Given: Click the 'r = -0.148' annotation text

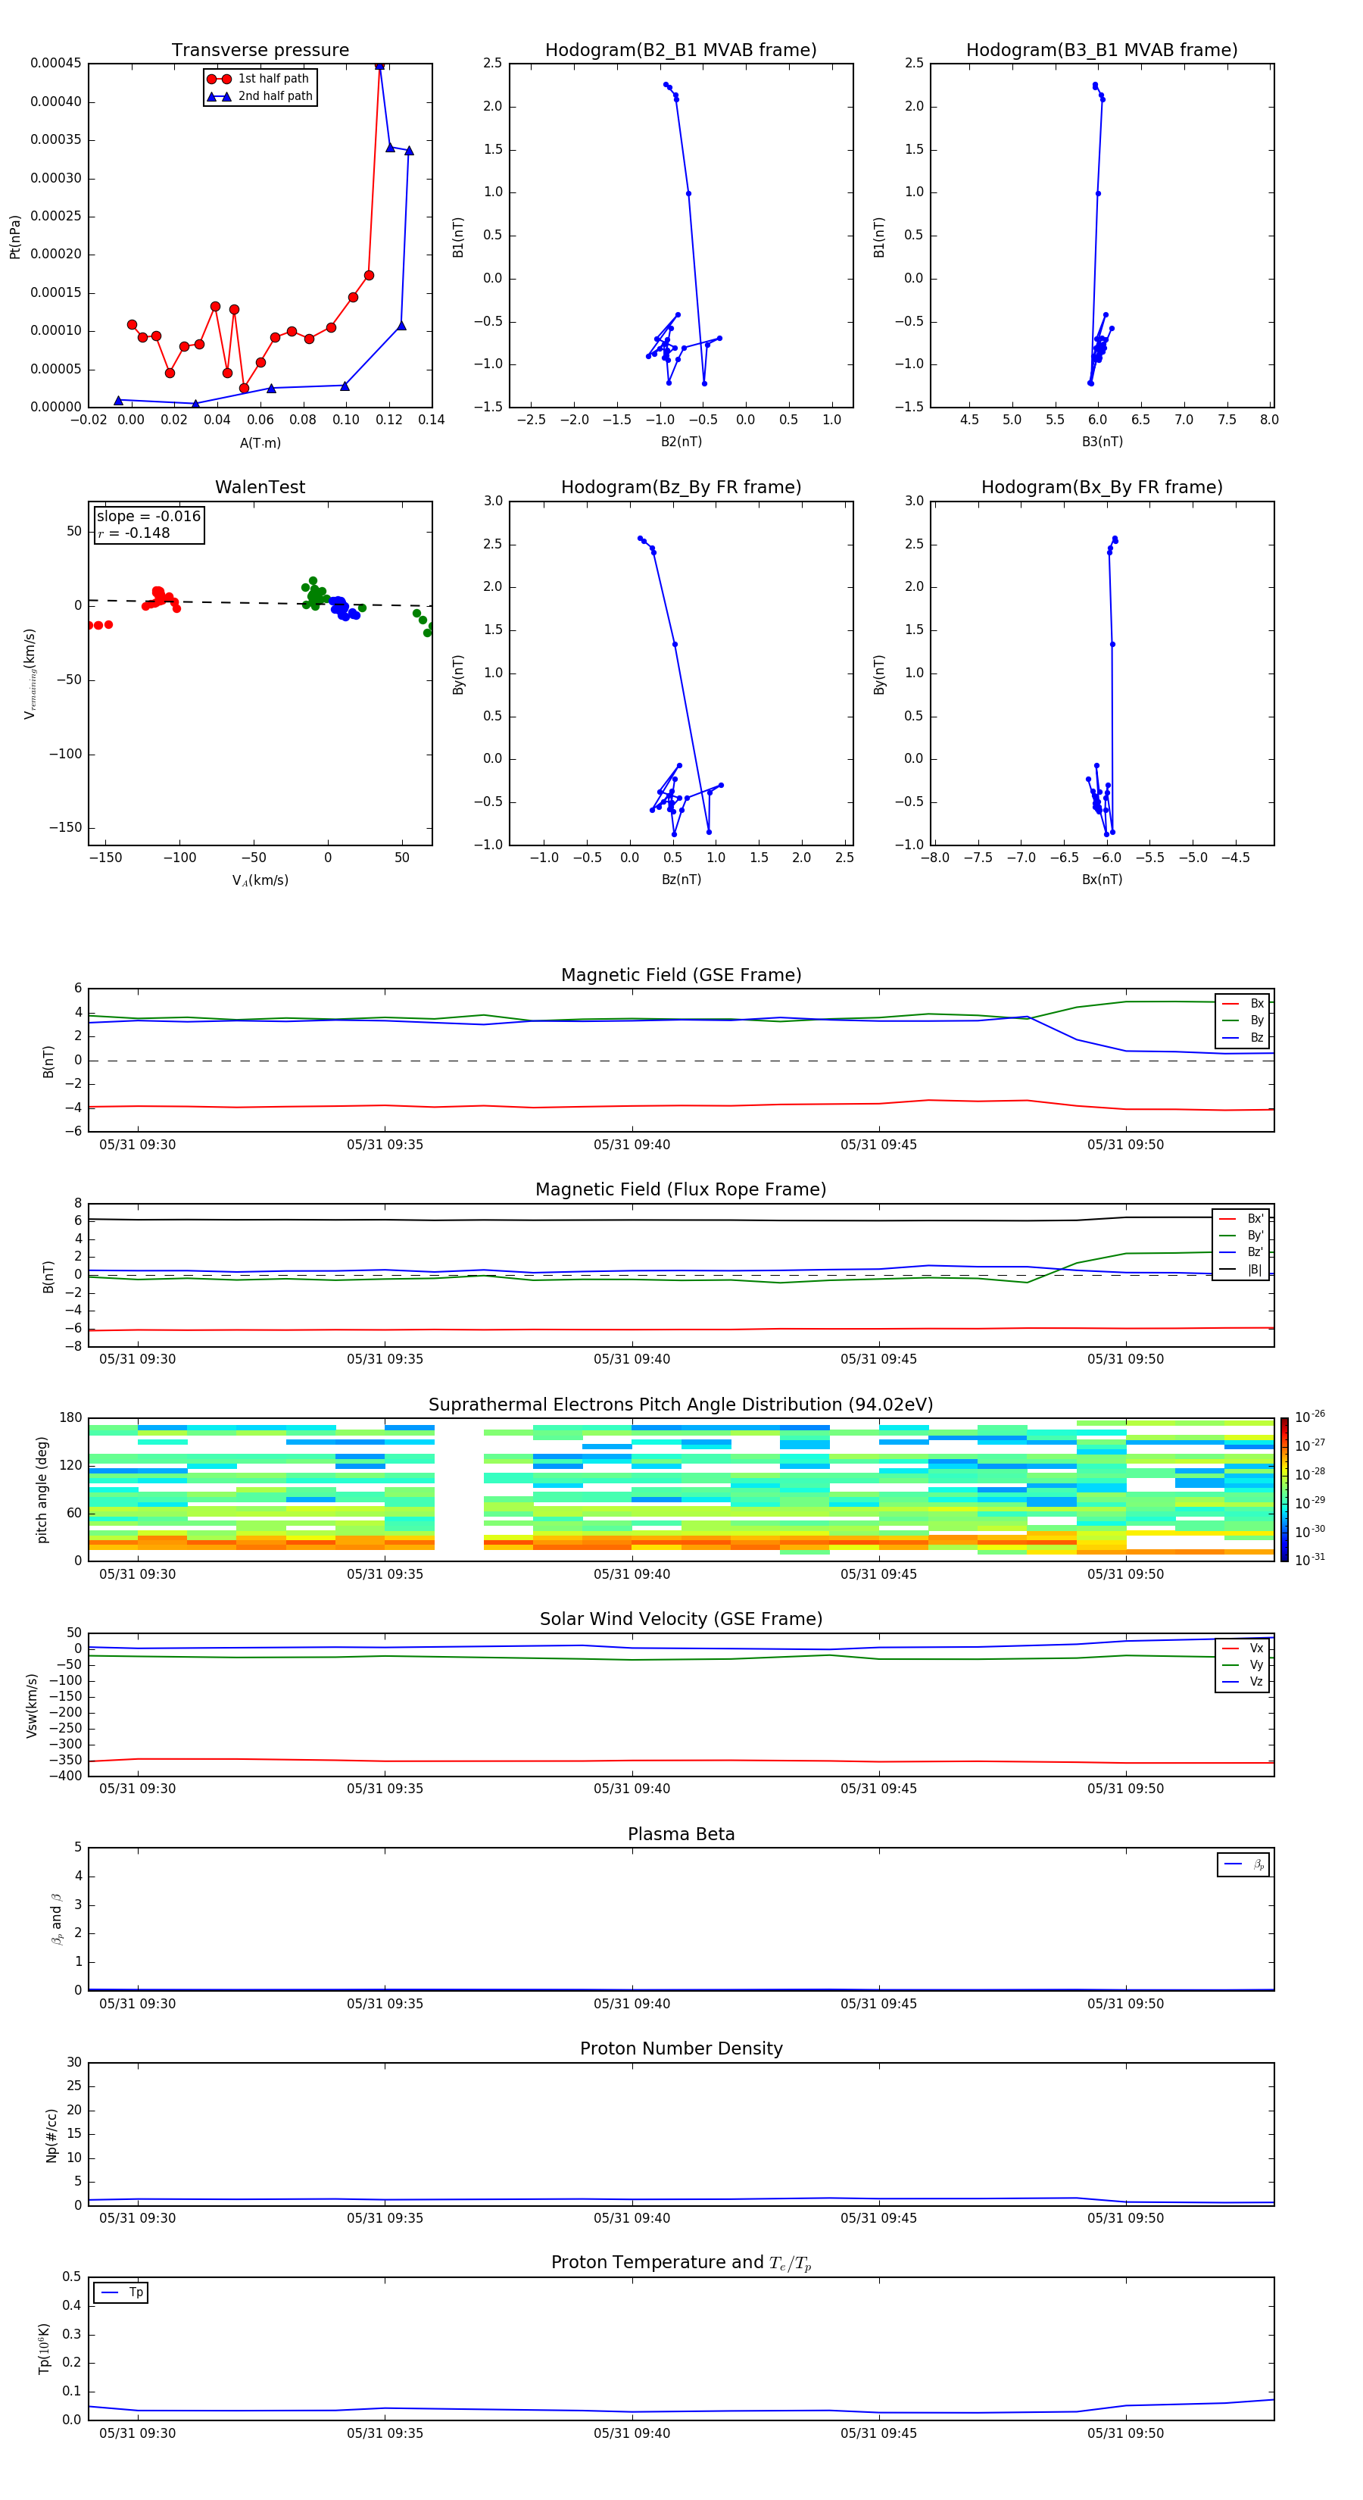Looking at the screenshot, I should 134,533.
